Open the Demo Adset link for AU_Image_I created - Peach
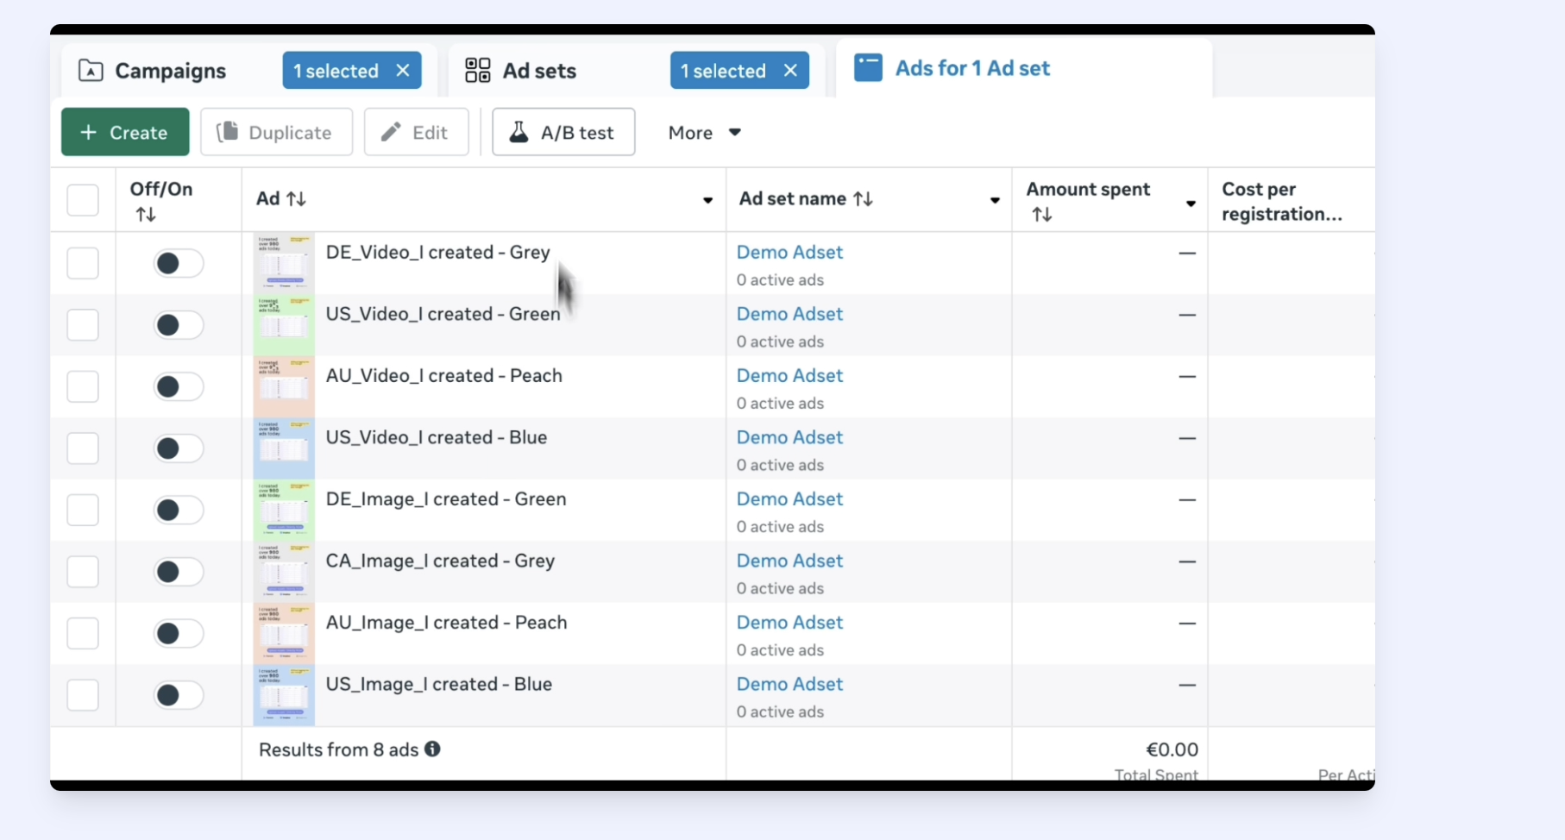The width and height of the screenshot is (1565, 840). click(x=789, y=622)
